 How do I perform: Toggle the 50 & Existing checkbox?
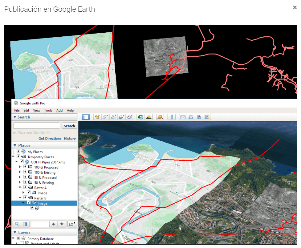coord(25,182)
